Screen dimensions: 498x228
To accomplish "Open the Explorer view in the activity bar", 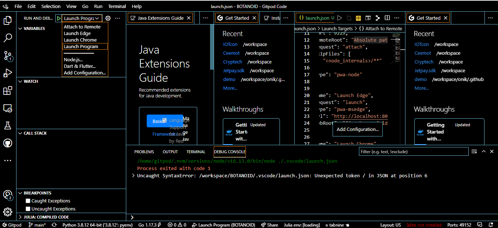I will point(8,20).
